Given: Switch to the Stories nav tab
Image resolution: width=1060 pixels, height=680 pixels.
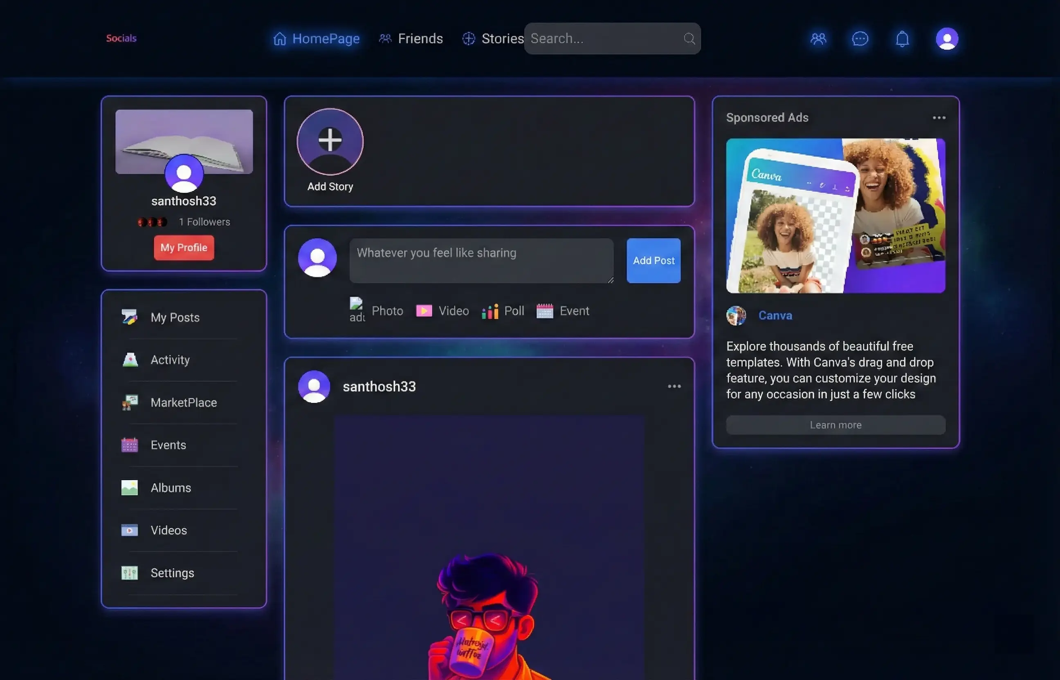Looking at the screenshot, I should 493,39.
